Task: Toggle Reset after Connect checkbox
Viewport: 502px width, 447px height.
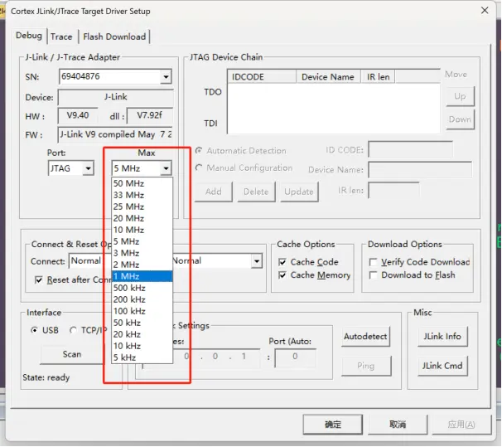Action: point(39,280)
